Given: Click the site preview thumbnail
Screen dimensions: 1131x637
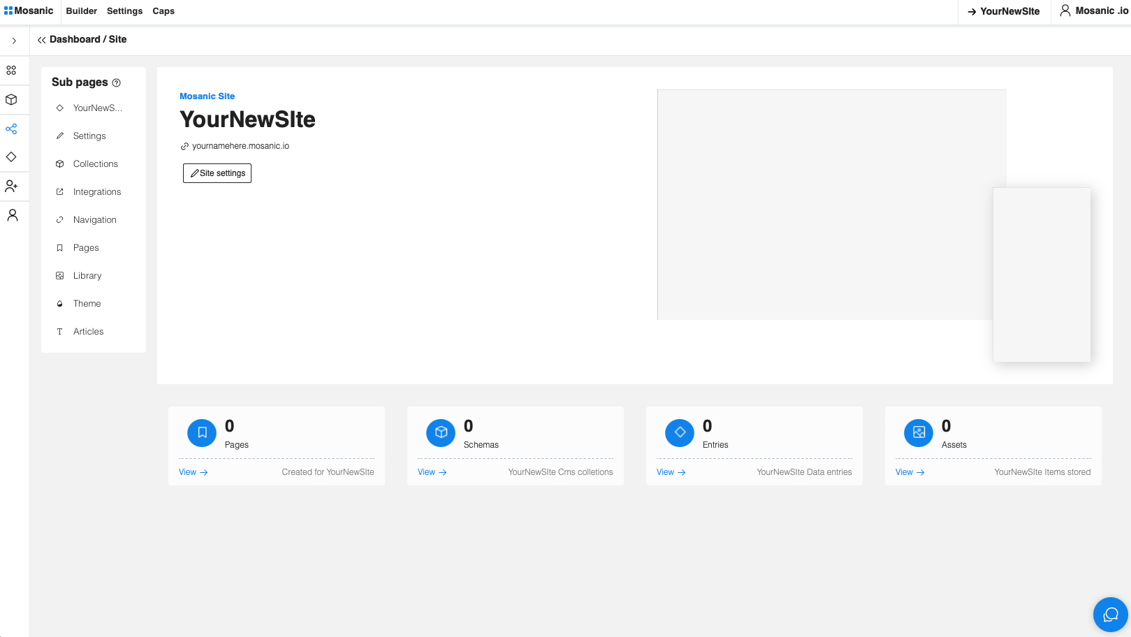Looking at the screenshot, I should (x=831, y=205).
